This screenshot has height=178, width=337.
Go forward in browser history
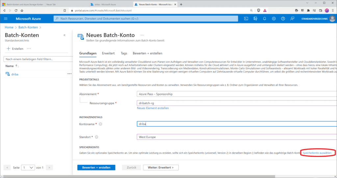[10, 10]
